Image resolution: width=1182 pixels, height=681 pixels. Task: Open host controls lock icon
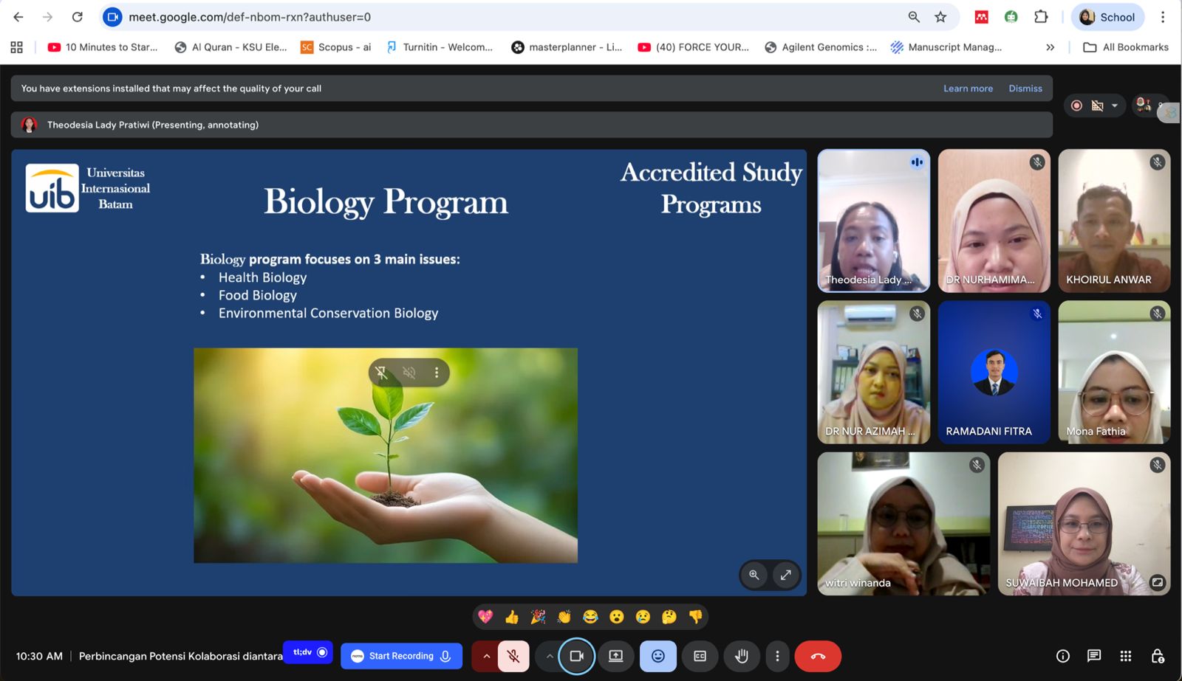[x=1157, y=656]
